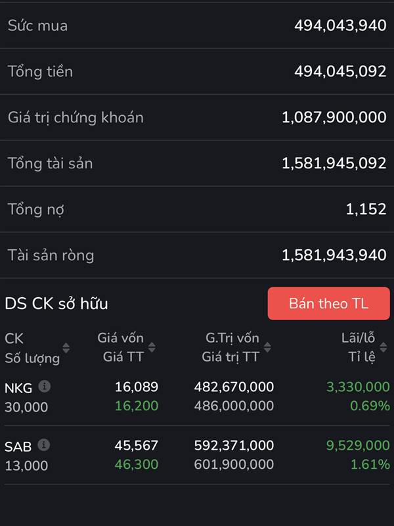The width and height of the screenshot is (394, 526).
Task: Tap the G.Trị vốn column header
Action: tap(232, 338)
